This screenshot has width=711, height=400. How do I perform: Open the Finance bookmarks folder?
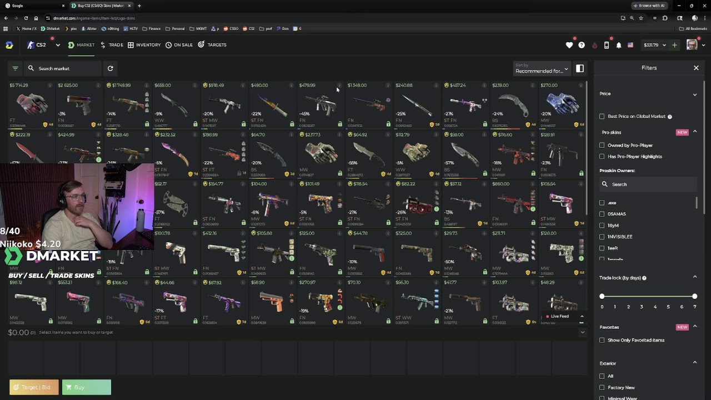152,28
